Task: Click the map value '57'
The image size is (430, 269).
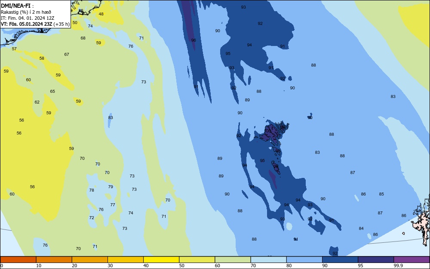Action: [14, 49]
